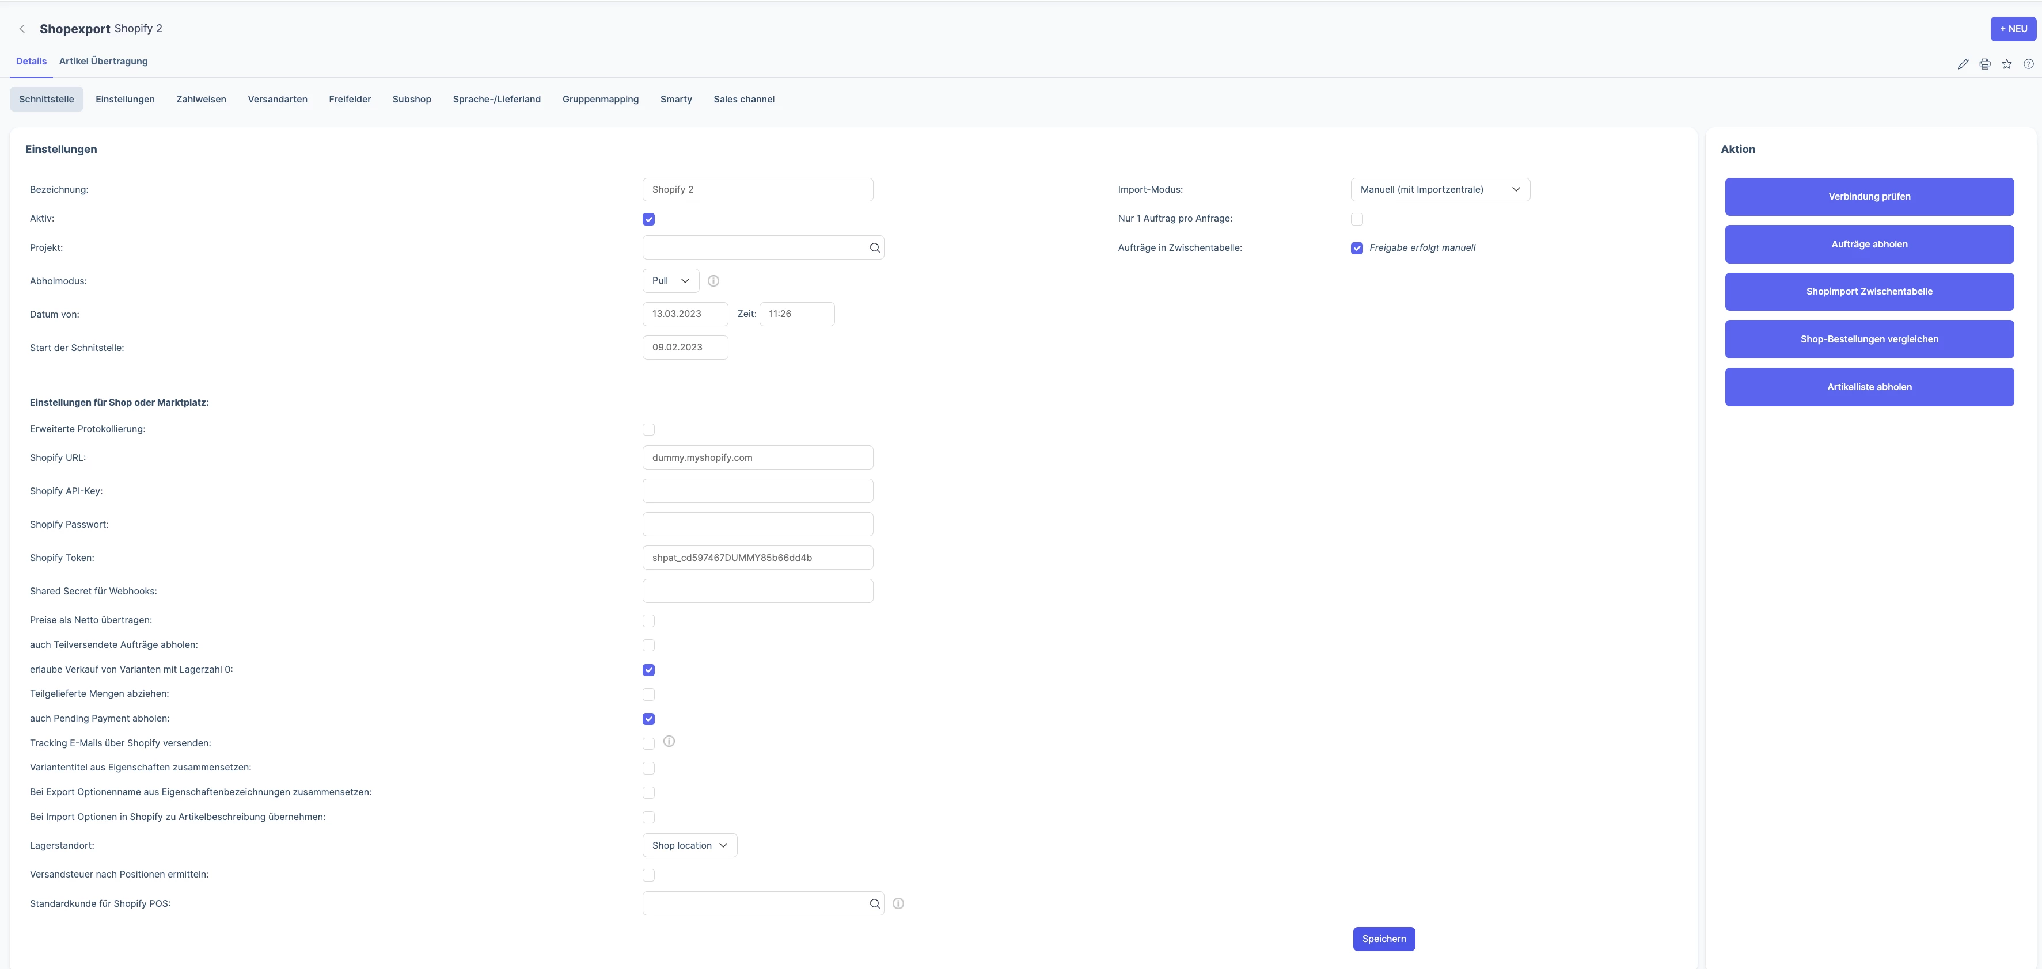The image size is (2042, 969).
Task: Check Preise als Netto übertragen
Action: [648, 621]
